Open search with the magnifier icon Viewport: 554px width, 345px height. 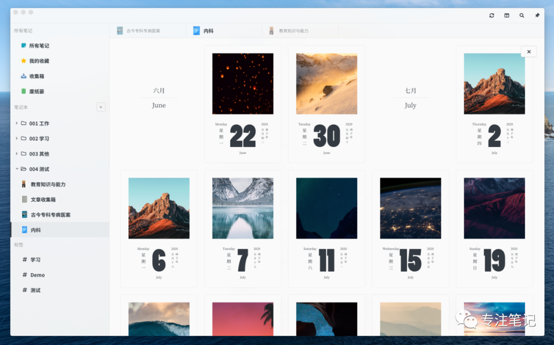522,15
